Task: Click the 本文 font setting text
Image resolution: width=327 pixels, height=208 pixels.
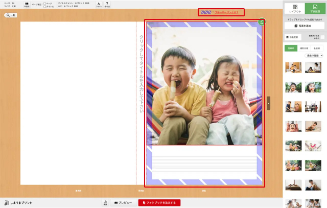Action: [68, 6]
